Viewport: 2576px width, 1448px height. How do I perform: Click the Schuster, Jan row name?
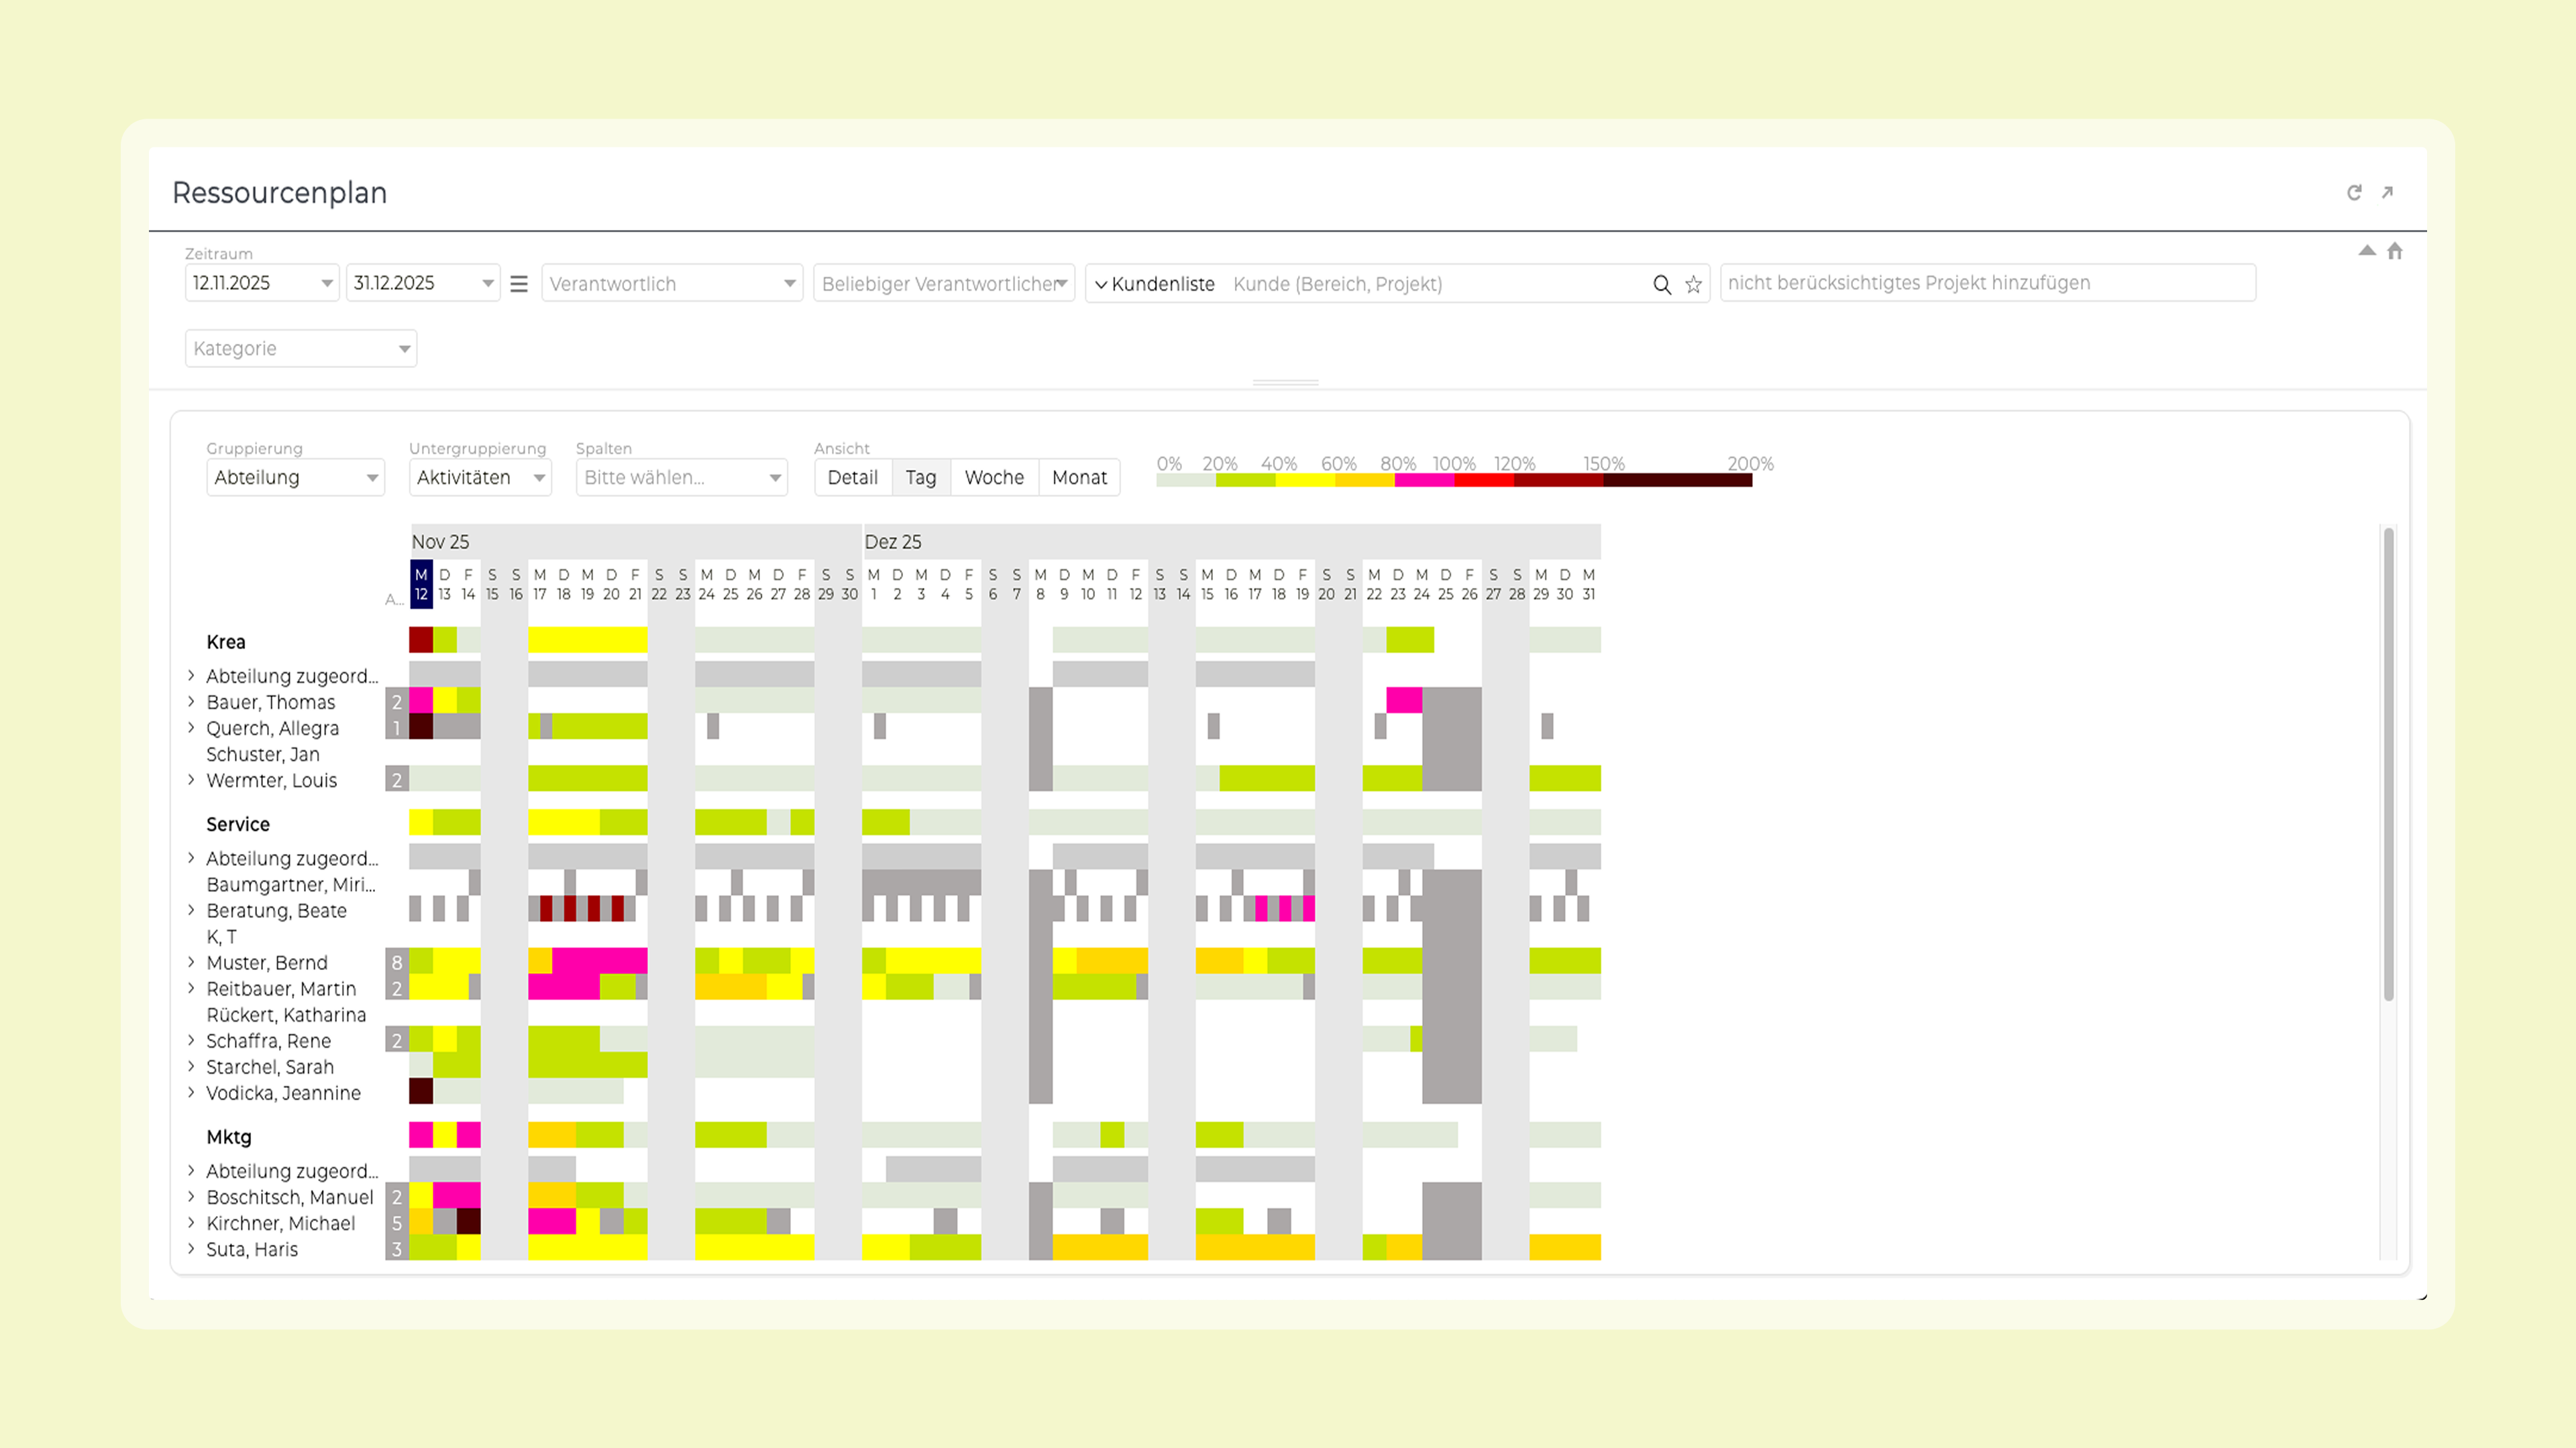263,754
